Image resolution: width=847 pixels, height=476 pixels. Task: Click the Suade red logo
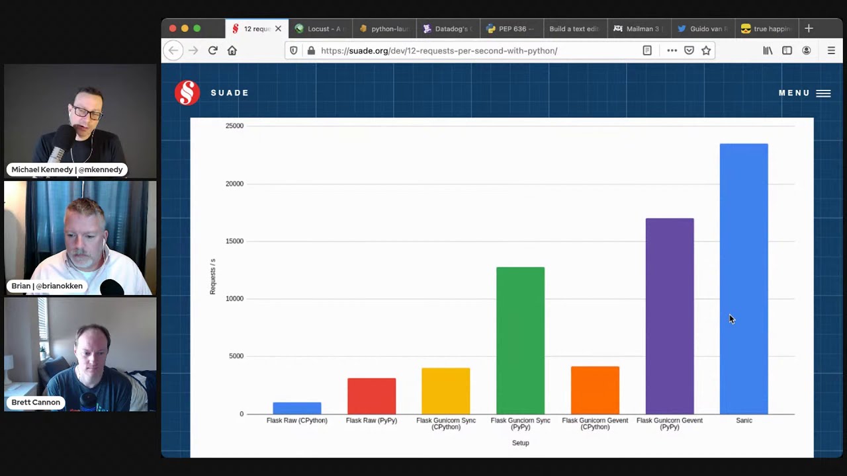click(x=187, y=93)
